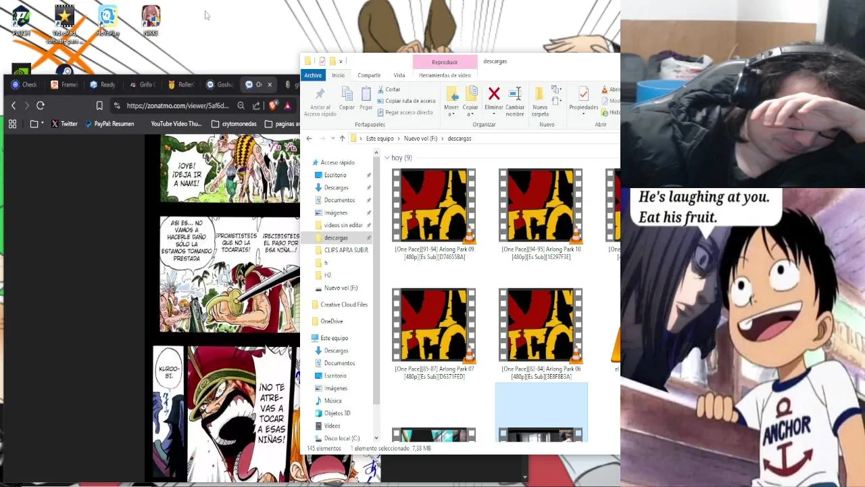
Task: Open the new item dropdown beside Nueva carpeta
Action: point(556,89)
